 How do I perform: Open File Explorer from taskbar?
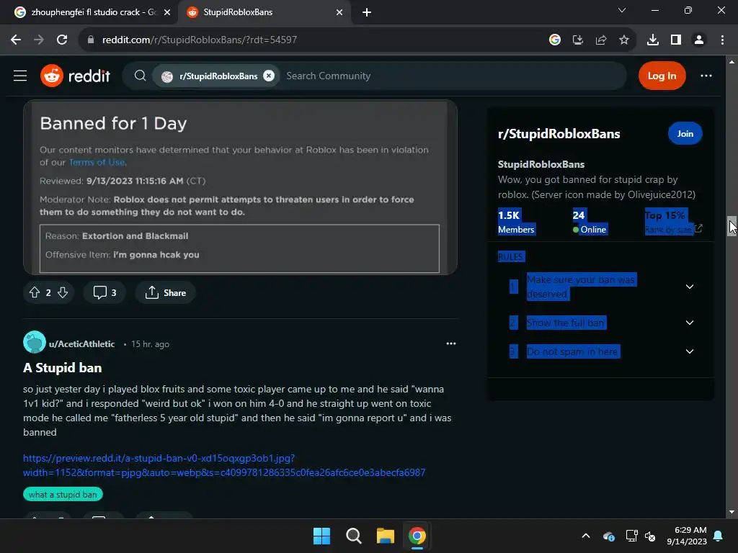[x=386, y=536]
